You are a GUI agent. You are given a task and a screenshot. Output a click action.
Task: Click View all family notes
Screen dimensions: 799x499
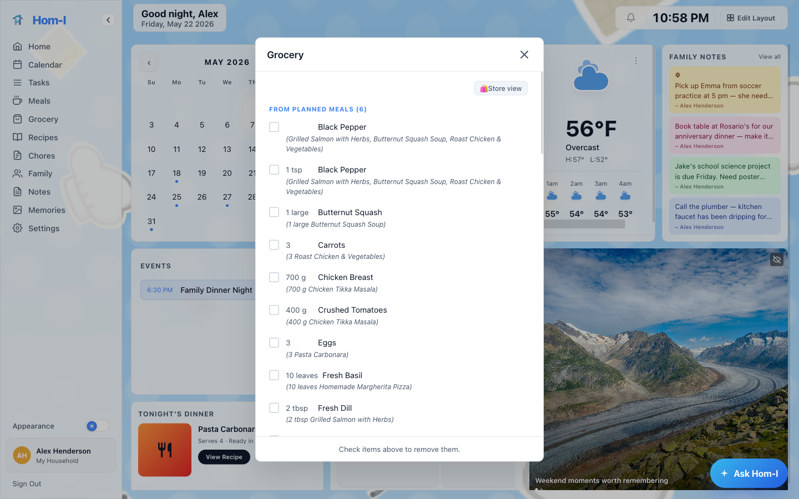770,57
